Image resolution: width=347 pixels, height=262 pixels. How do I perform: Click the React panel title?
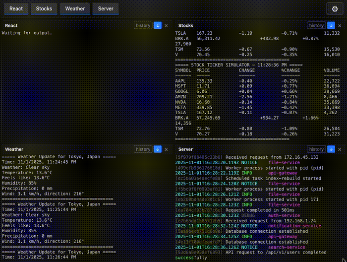click(x=11, y=25)
